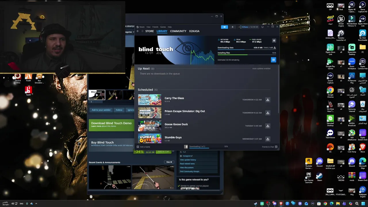Screen dimensions: 368x207
Task: Open View update history link
Action: (x=188, y=160)
